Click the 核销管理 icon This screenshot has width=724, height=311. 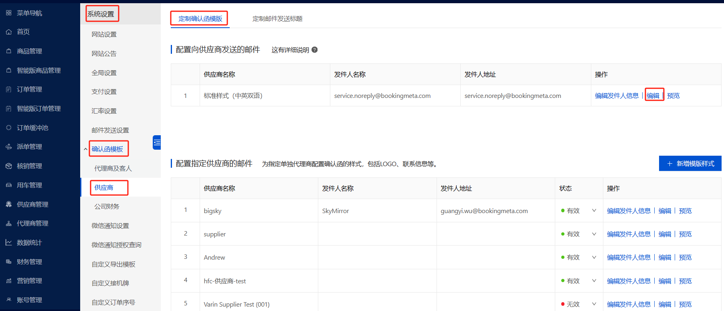[9, 166]
